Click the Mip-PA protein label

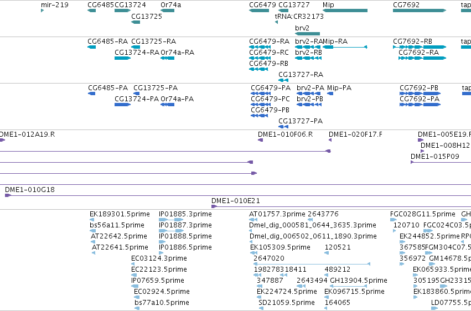coord(339,88)
